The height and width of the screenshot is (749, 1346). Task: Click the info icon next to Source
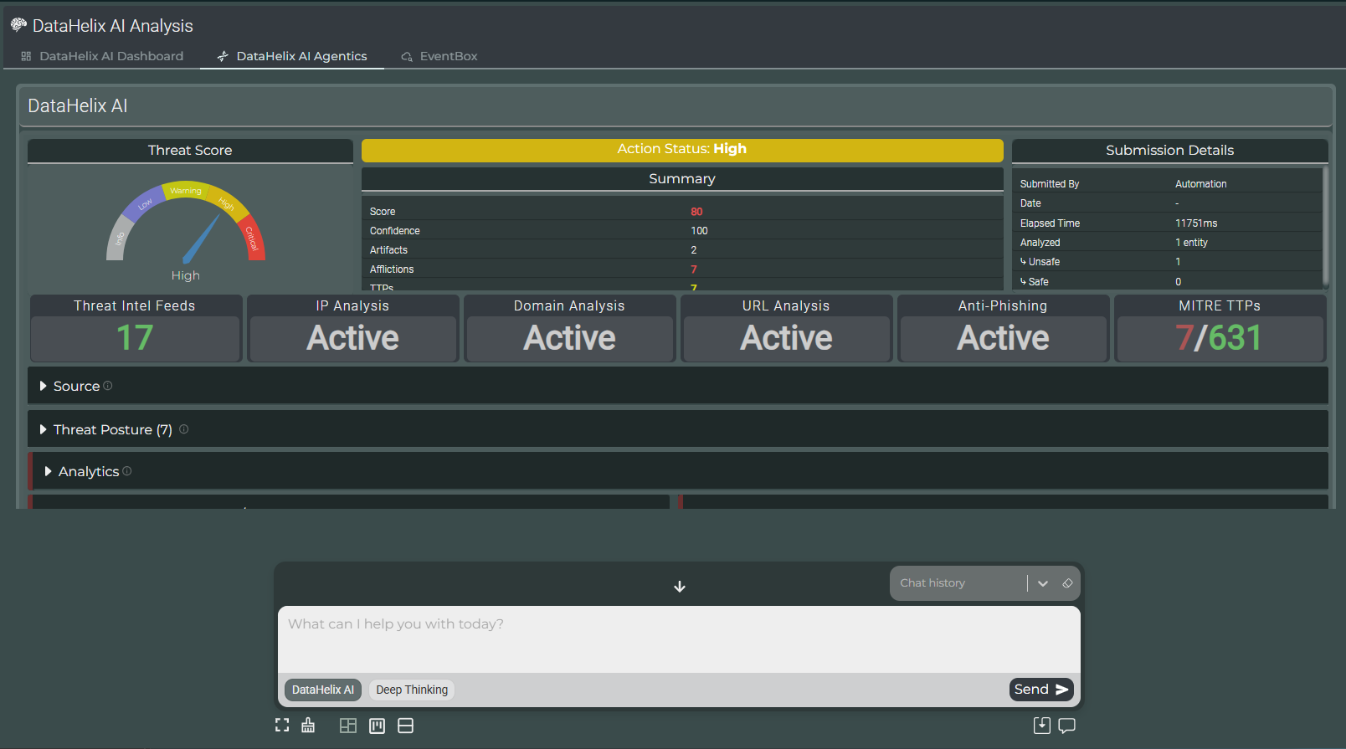coord(108,386)
